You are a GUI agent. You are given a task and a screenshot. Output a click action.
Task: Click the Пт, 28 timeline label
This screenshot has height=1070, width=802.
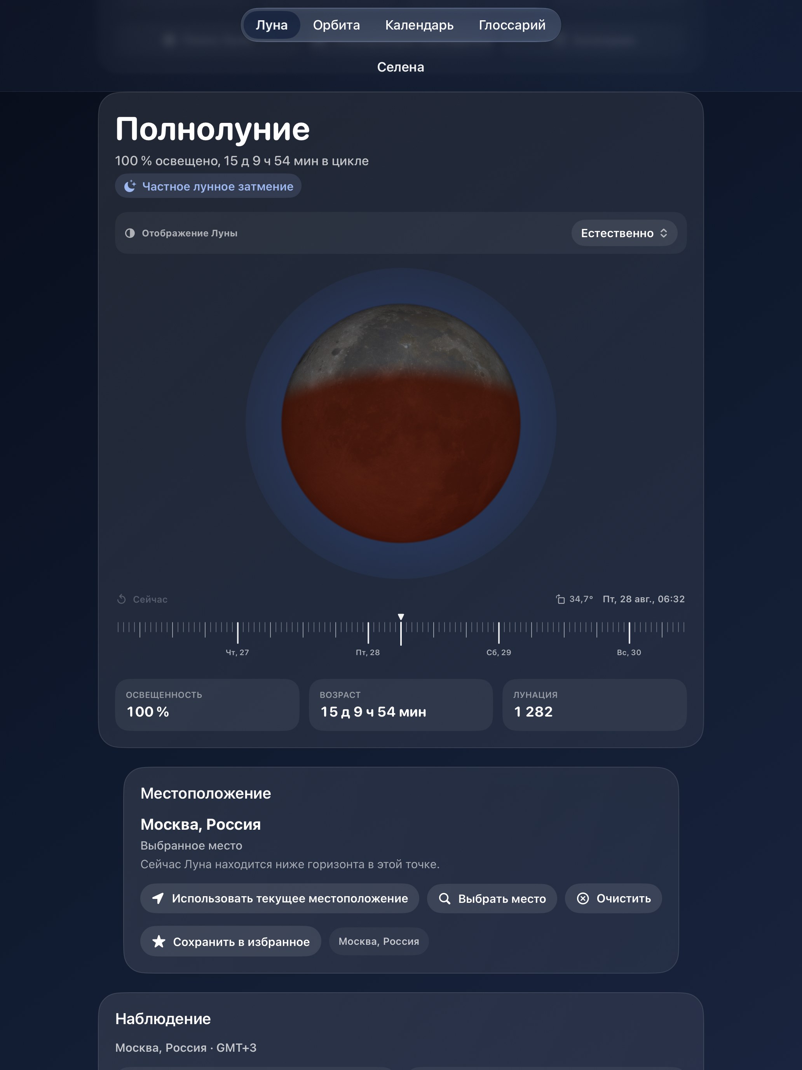[x=368, y=652]
